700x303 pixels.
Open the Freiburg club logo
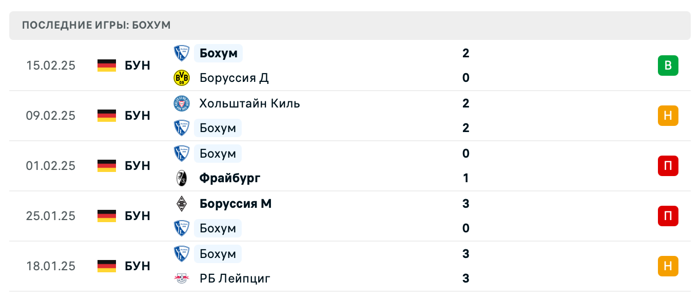coord(182,178)
